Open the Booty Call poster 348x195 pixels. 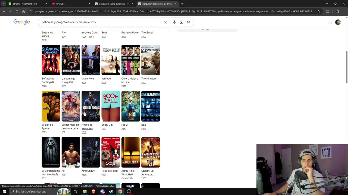(111, 106)
